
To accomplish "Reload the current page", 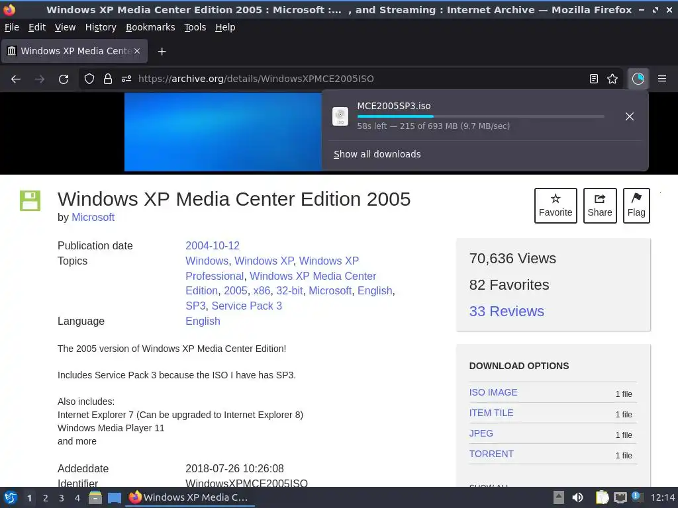I will pyautogui.click(x=64, y=79).
